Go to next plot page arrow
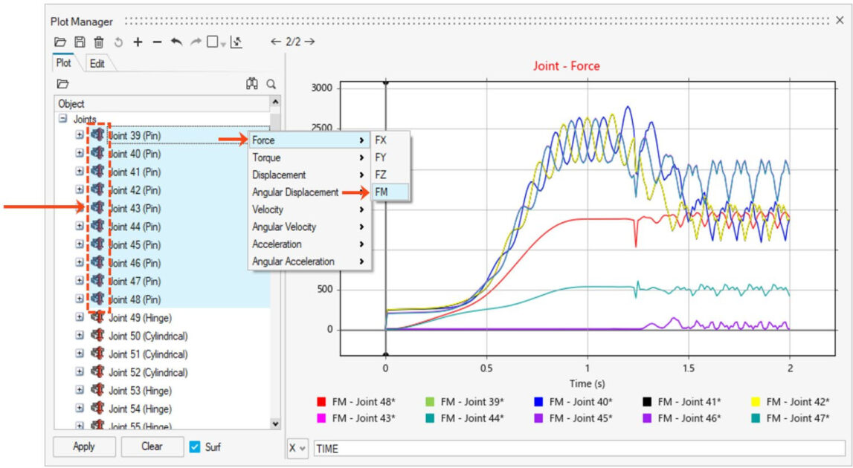Viewport: 853px width, 468px height. [309, 42]
